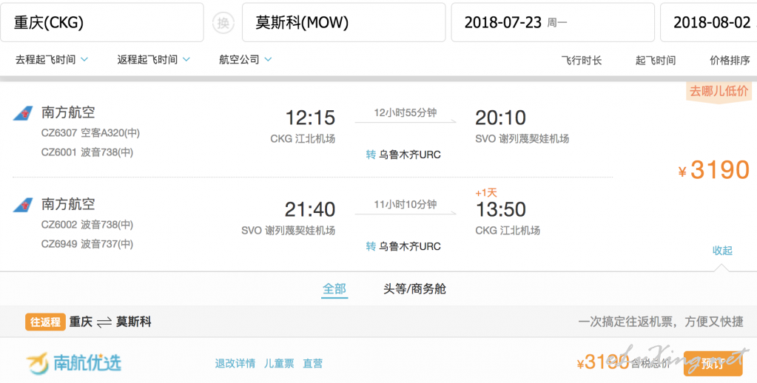Click the 去哪儿低价 badge

pos(719,92)
